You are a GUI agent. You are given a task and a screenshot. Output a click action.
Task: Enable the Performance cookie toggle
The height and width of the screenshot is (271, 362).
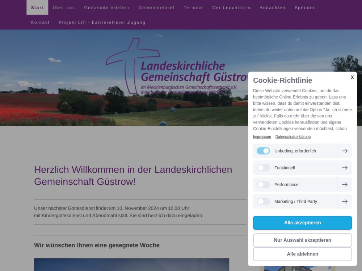click(263, 185)
